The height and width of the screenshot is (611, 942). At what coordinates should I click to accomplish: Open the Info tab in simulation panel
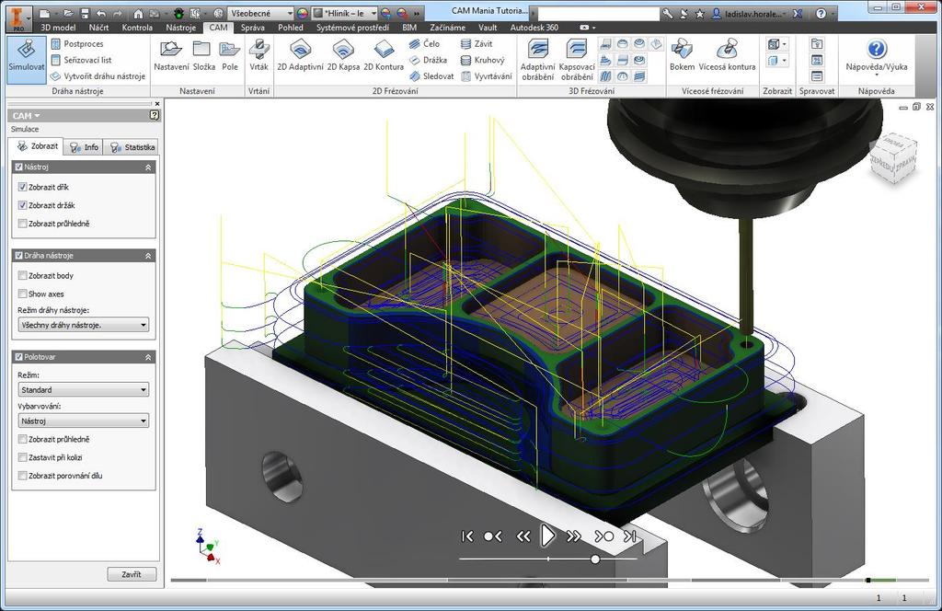coord(84,147)
